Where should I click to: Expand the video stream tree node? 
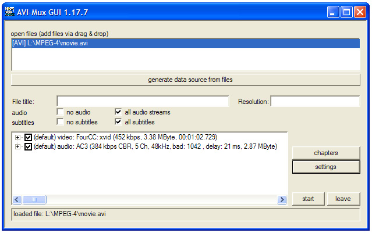click(17, 137)
